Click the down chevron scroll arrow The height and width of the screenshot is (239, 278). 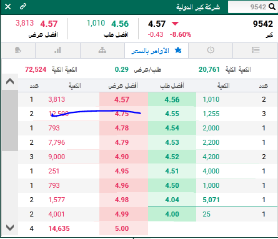(10, 228)
